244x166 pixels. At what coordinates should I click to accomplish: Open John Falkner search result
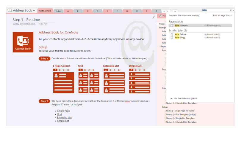[201, 34]
